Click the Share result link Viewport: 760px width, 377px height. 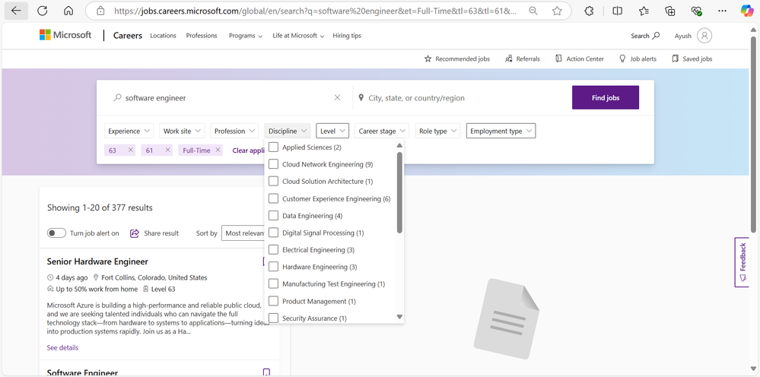tap(154, 233)
